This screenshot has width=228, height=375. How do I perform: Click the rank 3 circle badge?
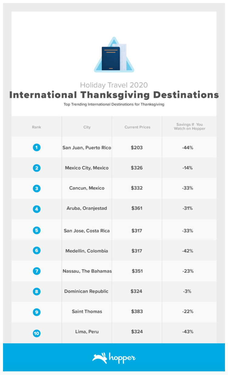[x=37, y=188]
